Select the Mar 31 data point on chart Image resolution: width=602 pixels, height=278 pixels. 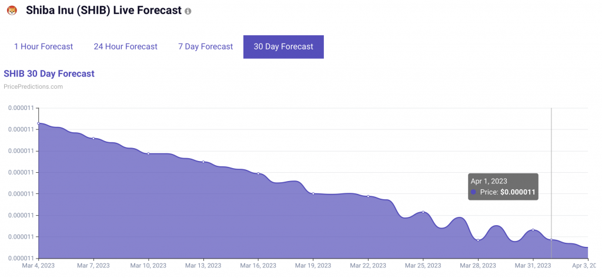point(533,230)
